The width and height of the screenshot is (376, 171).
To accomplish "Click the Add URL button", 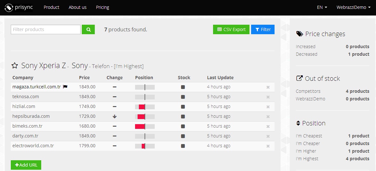I will [26, 165].
